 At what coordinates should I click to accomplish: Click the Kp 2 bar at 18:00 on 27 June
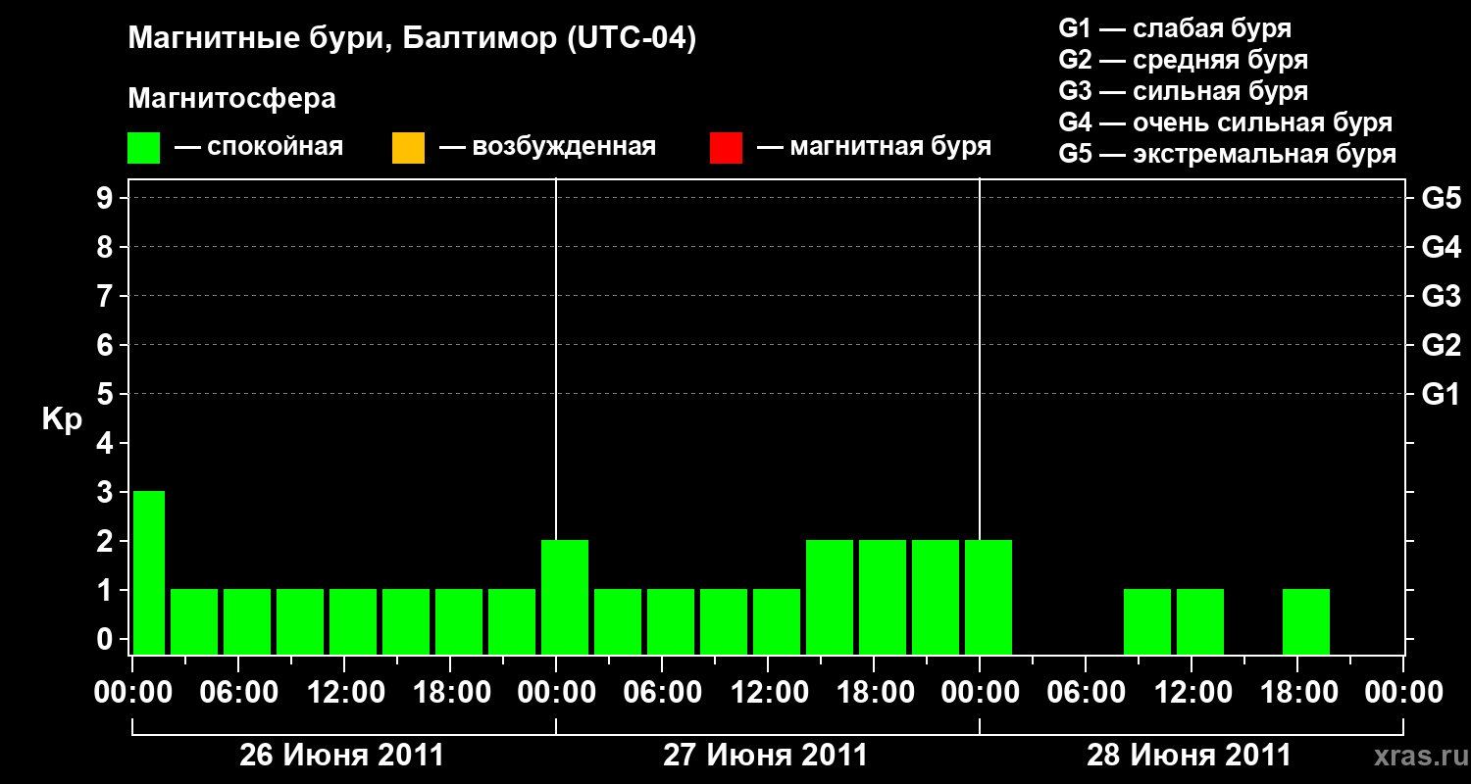coord(883,597)
